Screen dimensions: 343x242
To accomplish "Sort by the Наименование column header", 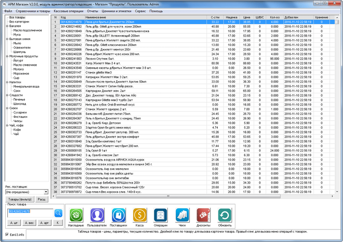I will (146, 17).
